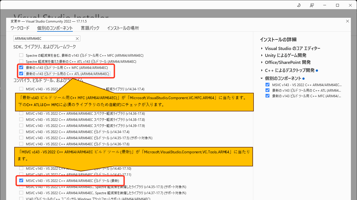
Task: Uncheck 最新の v143 ビルド ツール用 C++ MFC (ARM64/ARM64EC)
Action: [x=21, y=67]
